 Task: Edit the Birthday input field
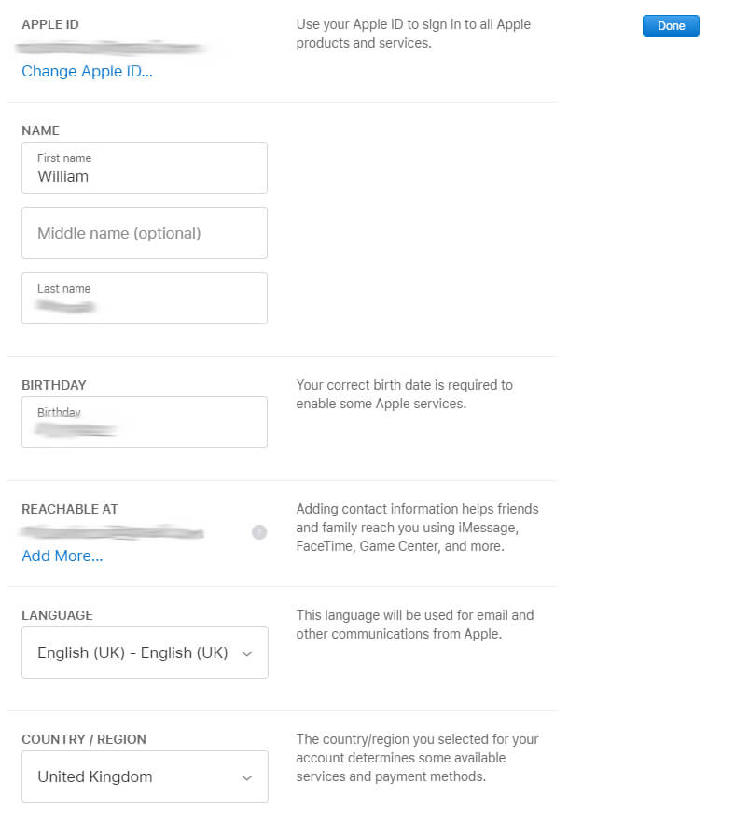click(144, 422)
